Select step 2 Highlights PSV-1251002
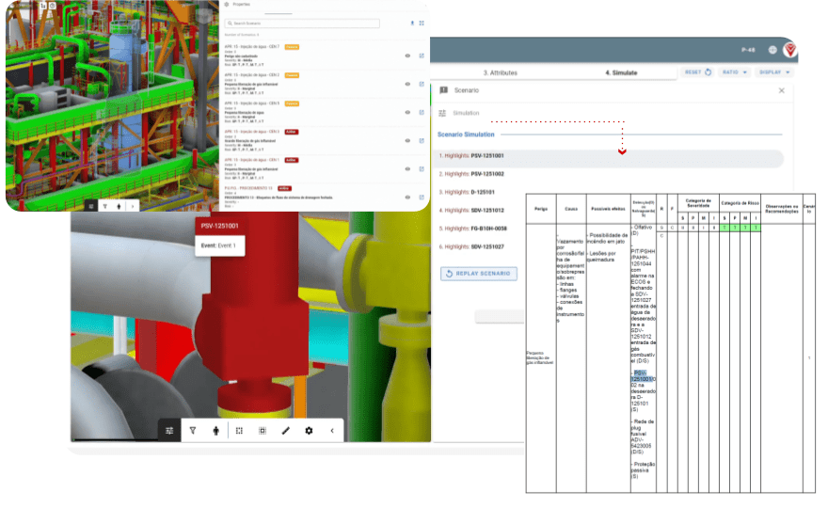The width and height of the screenshot is (828, 507). [471, 174]
